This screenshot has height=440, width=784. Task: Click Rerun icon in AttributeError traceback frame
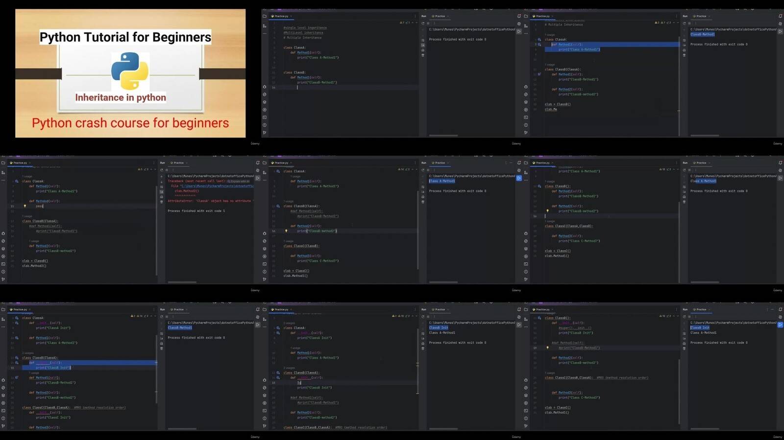click(x=162, y=170)
